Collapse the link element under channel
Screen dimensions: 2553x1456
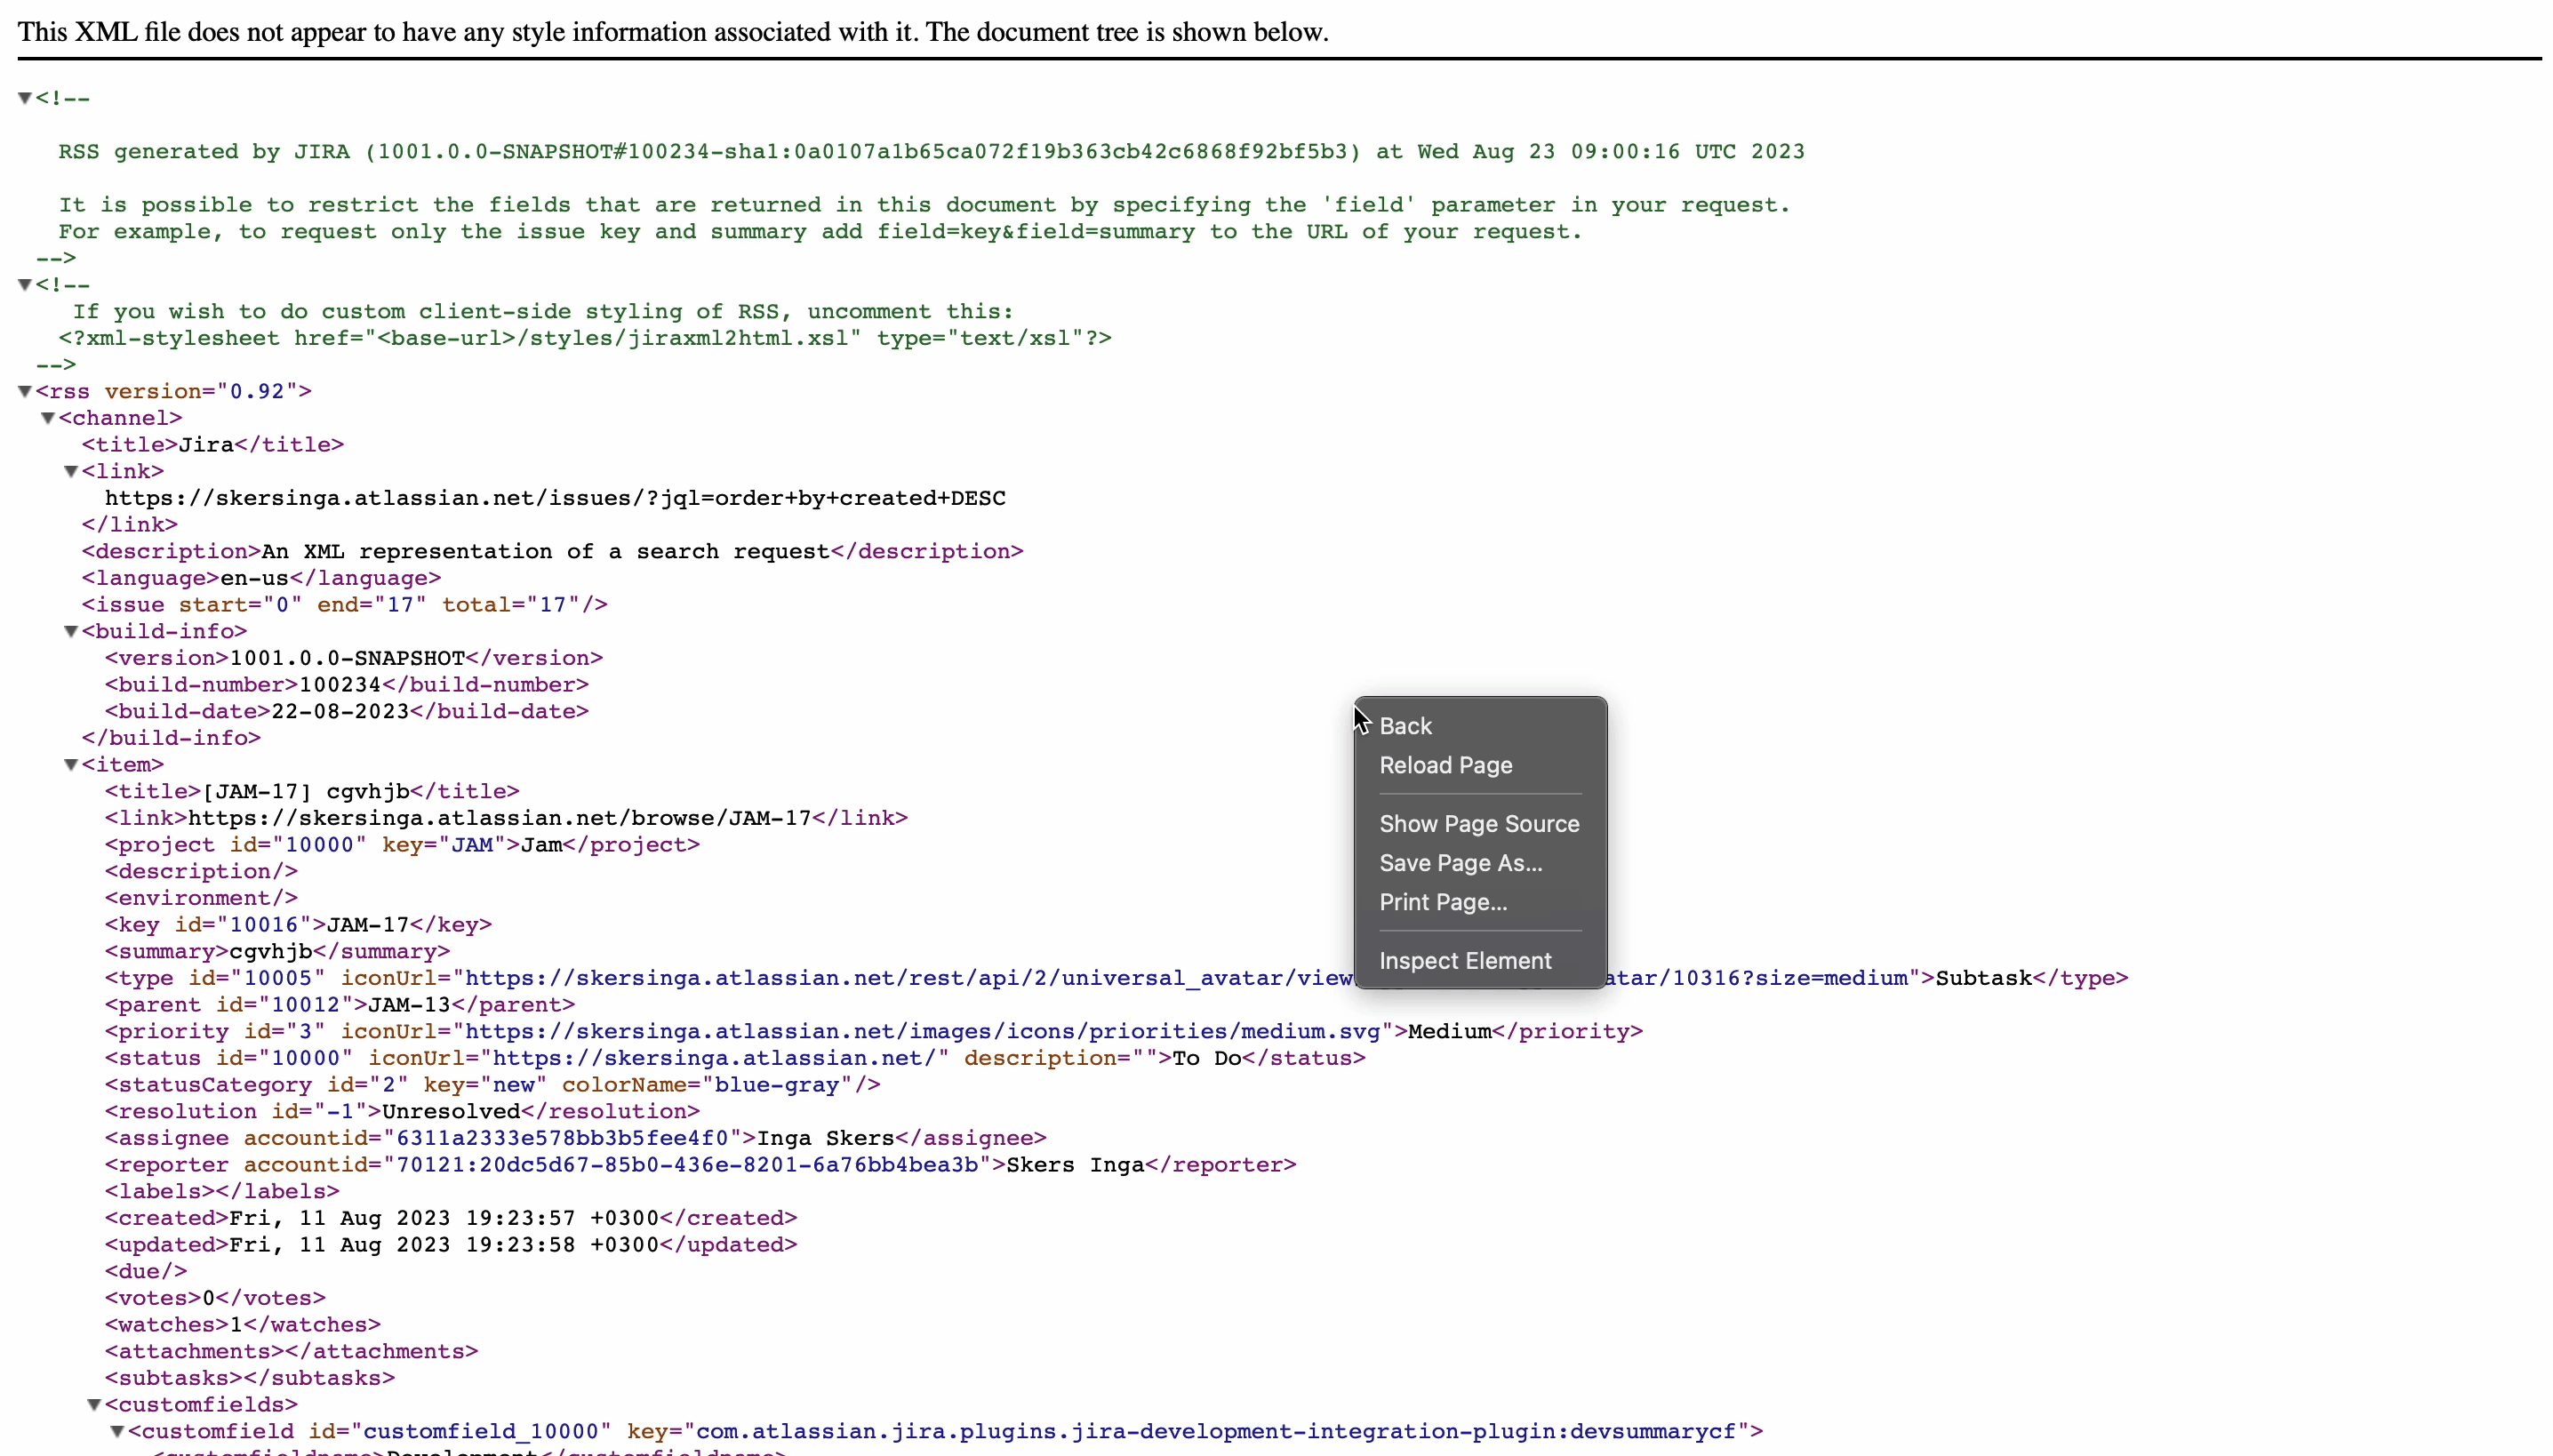click(71, 471)
